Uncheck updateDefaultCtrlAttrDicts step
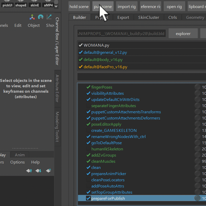 [88, 99]
